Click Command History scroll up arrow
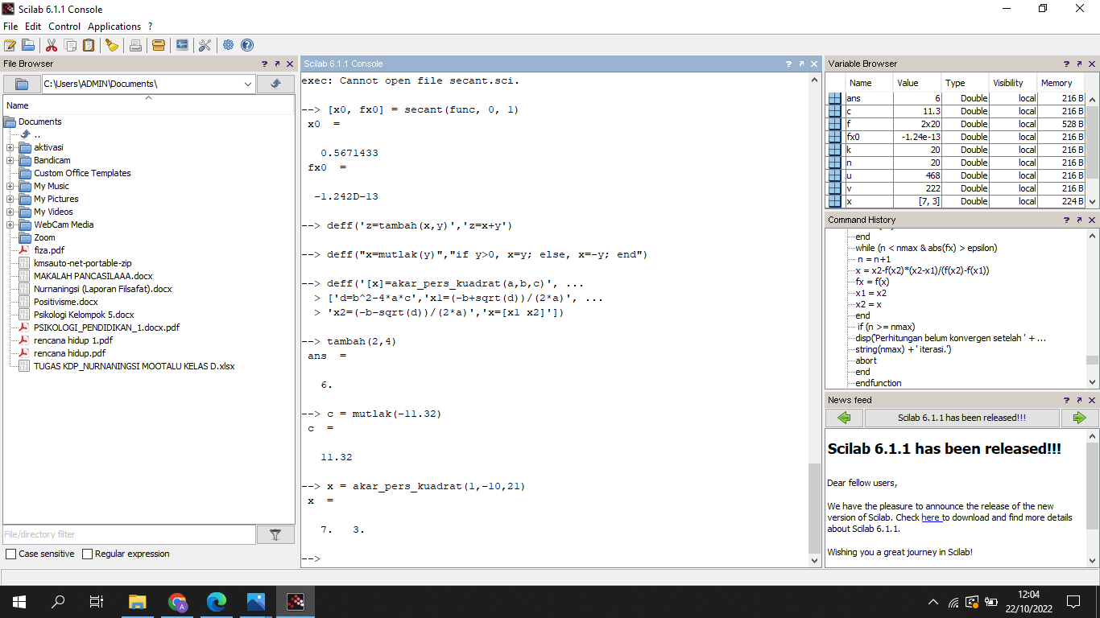 pyautogui.click(x=1092, y=236)
